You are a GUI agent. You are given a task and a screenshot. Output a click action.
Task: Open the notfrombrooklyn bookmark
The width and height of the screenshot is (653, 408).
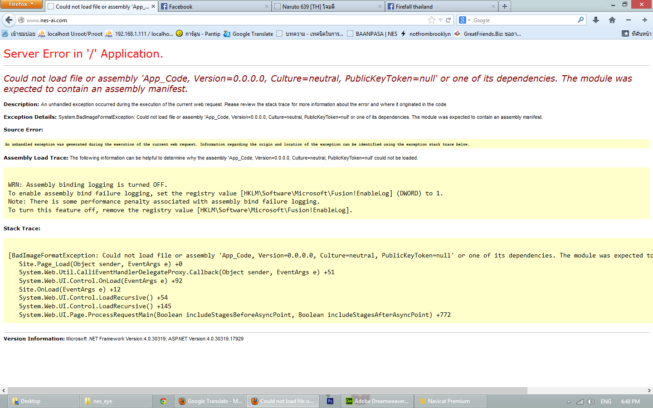tap(425, 34)
